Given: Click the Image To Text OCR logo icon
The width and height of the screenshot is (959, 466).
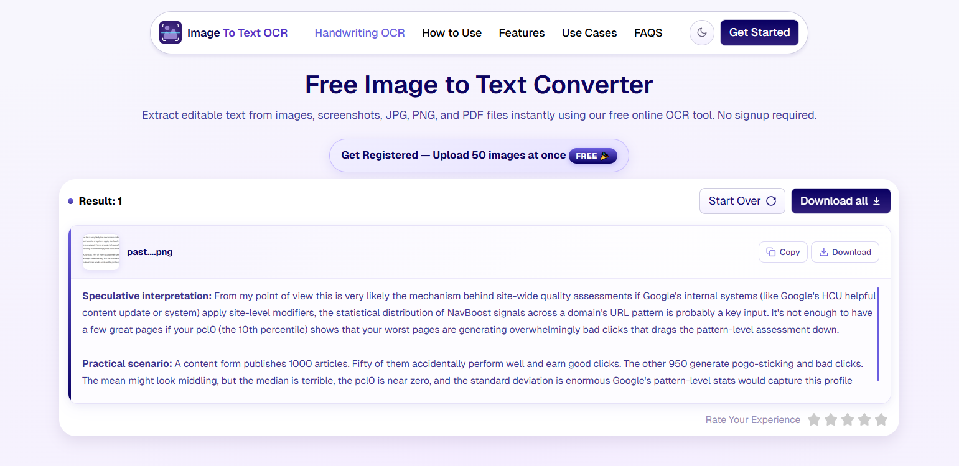Looking at the screenshot, I should coord(171,32).
